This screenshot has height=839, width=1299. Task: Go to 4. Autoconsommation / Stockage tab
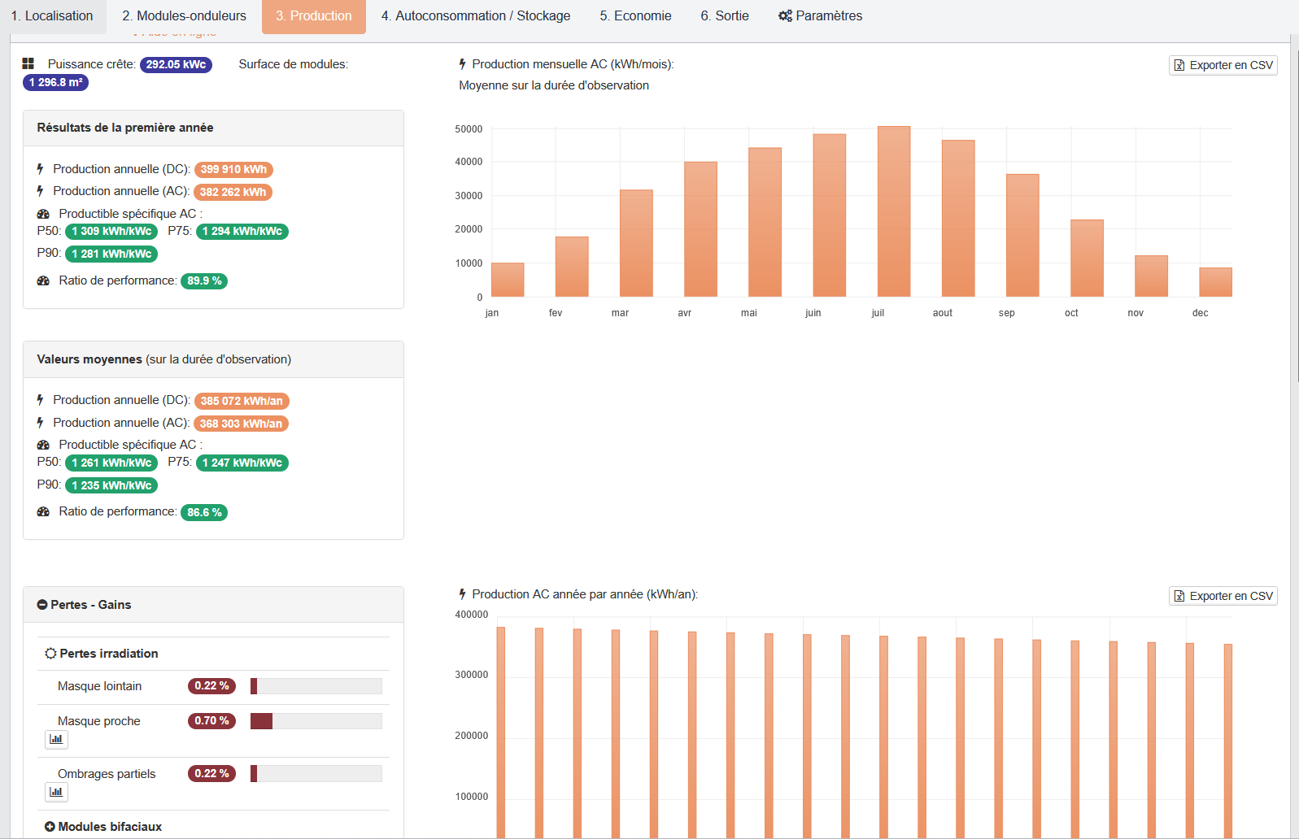click(475, 16)
